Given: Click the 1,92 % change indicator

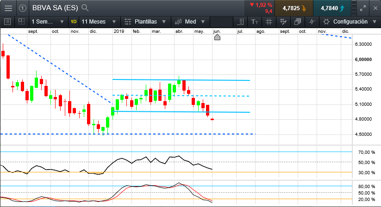Looking at the screenshot, I should click(261, 5).
